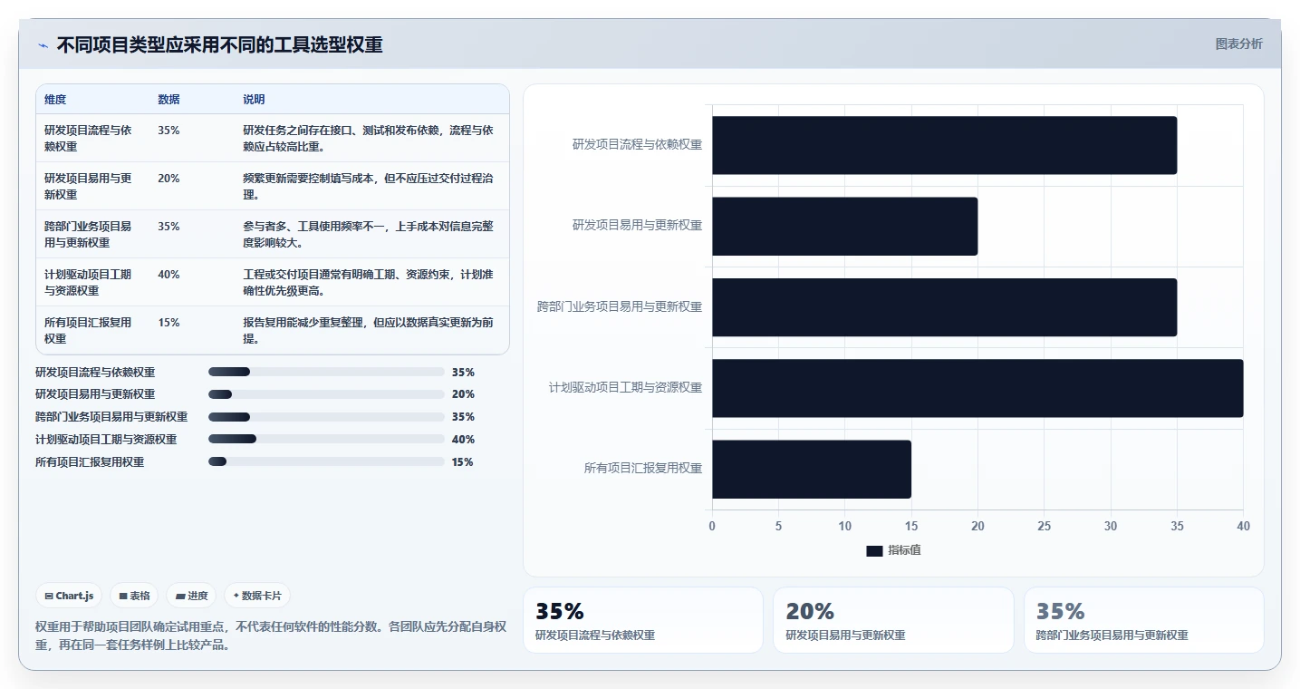Click chart bar for 研发项目流程与依赖权重

pyautogui.click(x=944, y=145)
